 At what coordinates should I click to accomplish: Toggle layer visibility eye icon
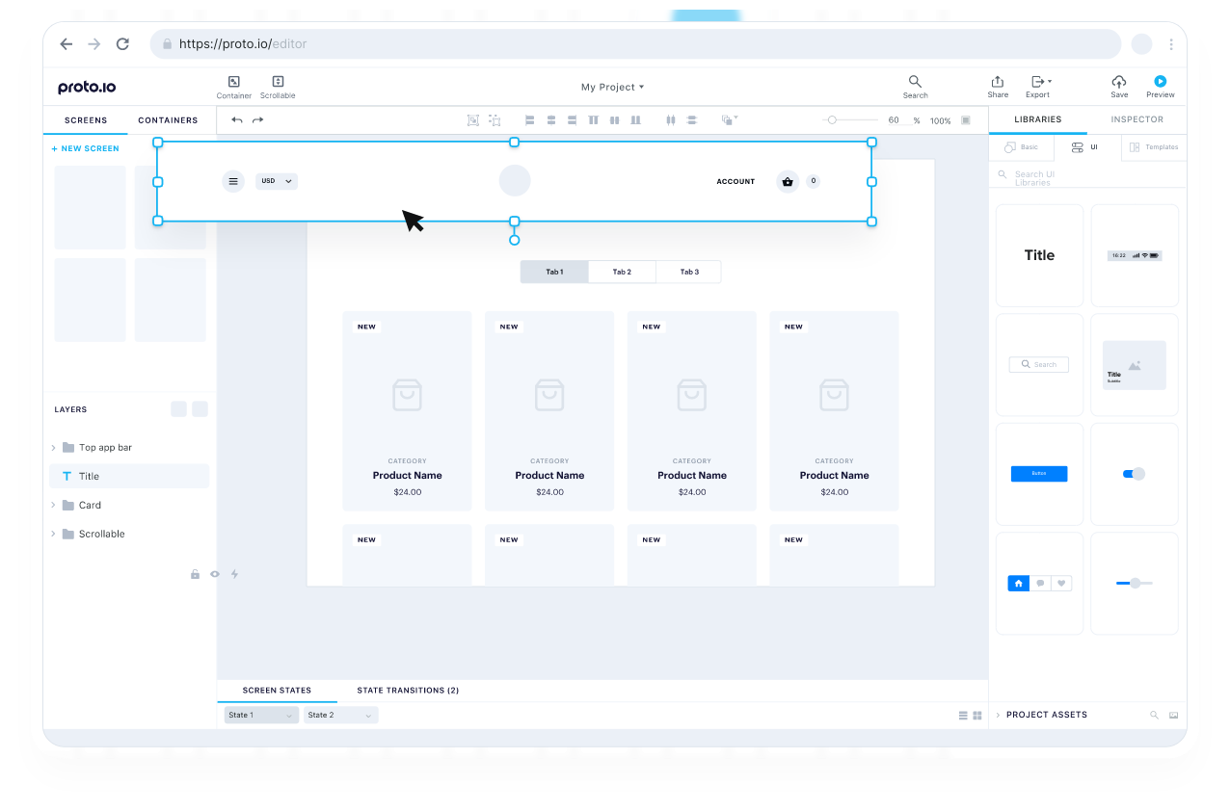pos(215,574)
